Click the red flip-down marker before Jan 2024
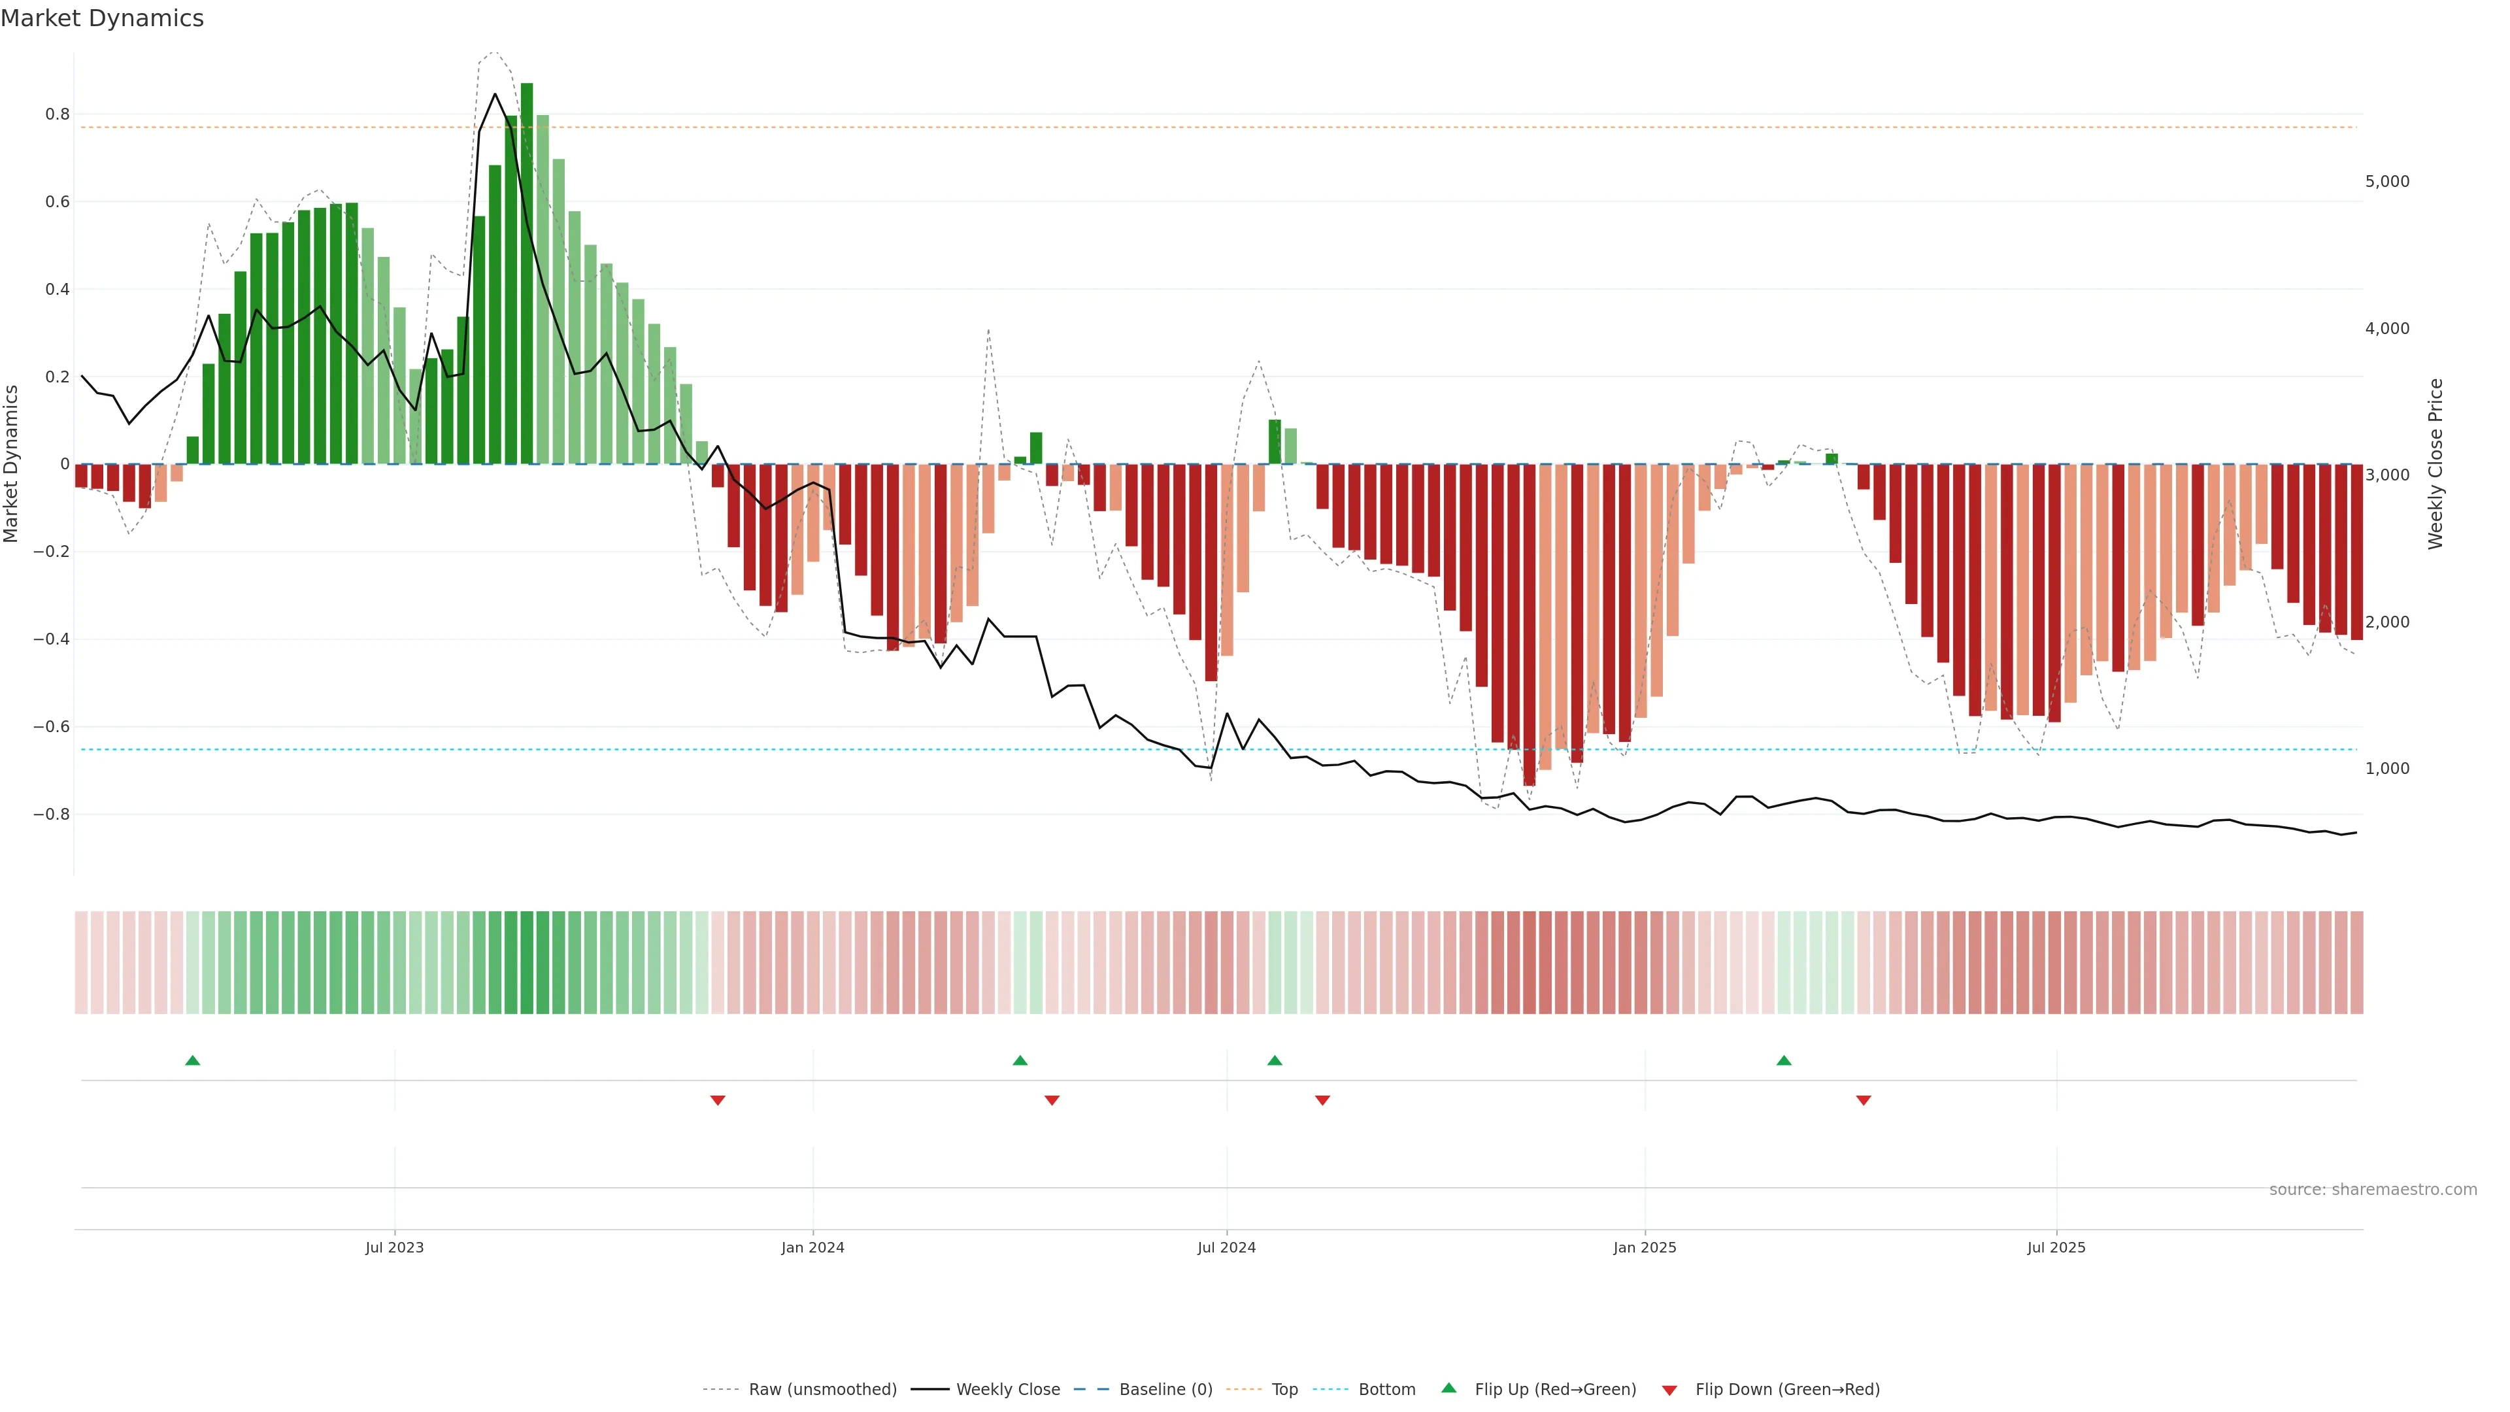 pos(717,1100)
